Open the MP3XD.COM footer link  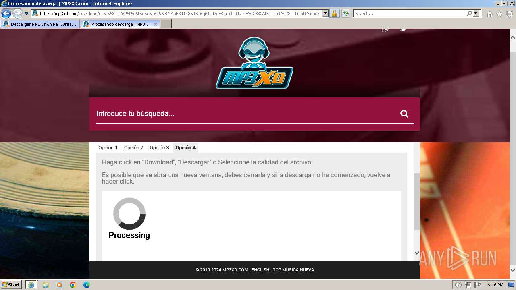pos(235,270)
